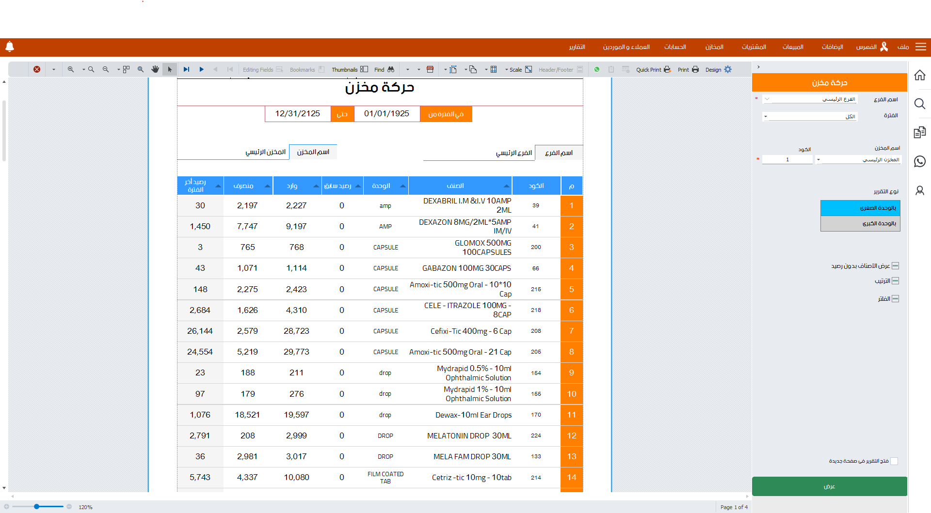The width and height of the screenshot is (931, 513).
Task: Export to PDF via toolbar icon
Action: click(x=430, y=69)
